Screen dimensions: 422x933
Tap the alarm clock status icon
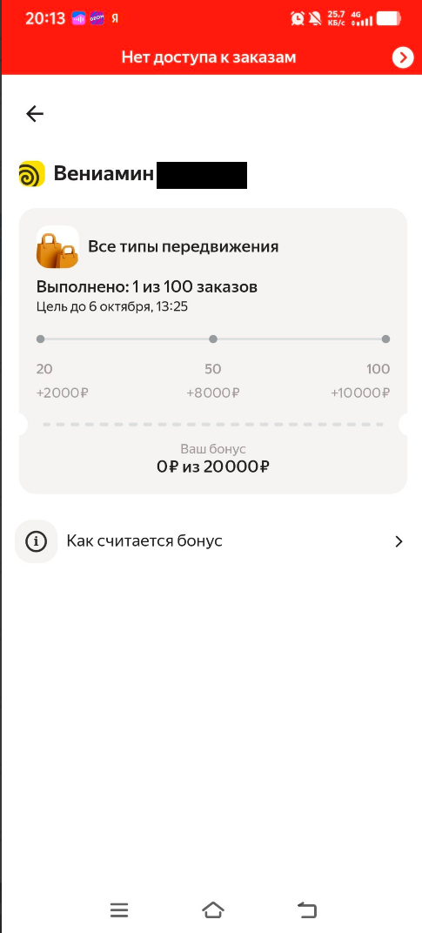[x=298, y=18]
